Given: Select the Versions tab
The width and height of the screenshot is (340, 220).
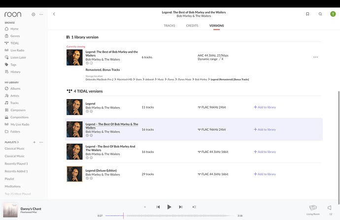Looking at the screenshot, I should [217, 26].
